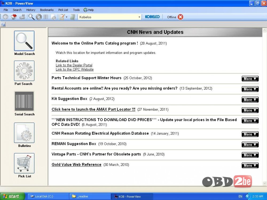The width and height of the screenshot is (267, 200).
Task: Open the Pick List menu in the menu bar
Action: [x=63, y=10]
